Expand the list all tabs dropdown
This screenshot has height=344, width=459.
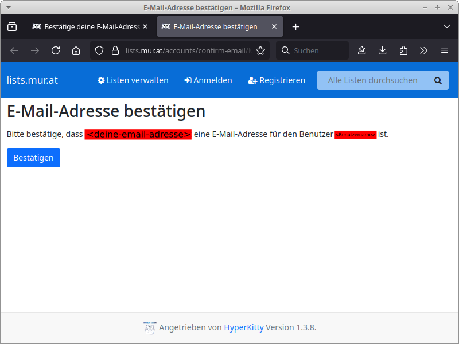tap(447, 27)
